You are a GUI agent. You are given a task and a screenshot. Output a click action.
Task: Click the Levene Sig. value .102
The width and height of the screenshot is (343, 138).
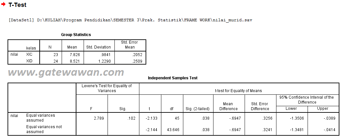(x=131, y=118)
